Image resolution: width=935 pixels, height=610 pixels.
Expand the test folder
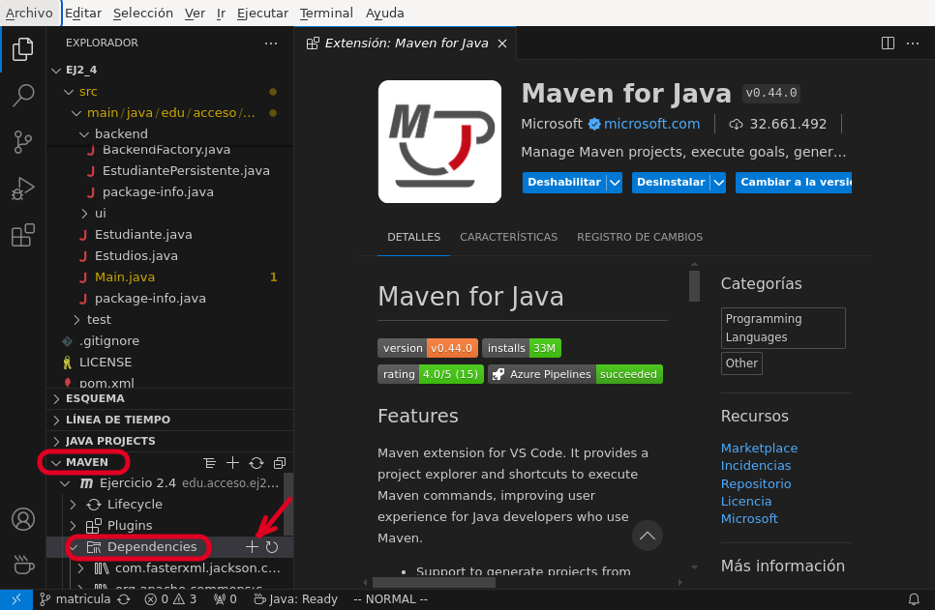tap(76, 320)
